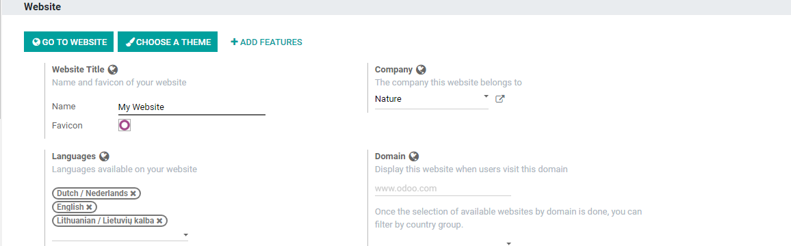This screenshot has width=791, height=246.
Task: Select the Dutch / Nederlands language tag
Action: (x=91, y=193)
